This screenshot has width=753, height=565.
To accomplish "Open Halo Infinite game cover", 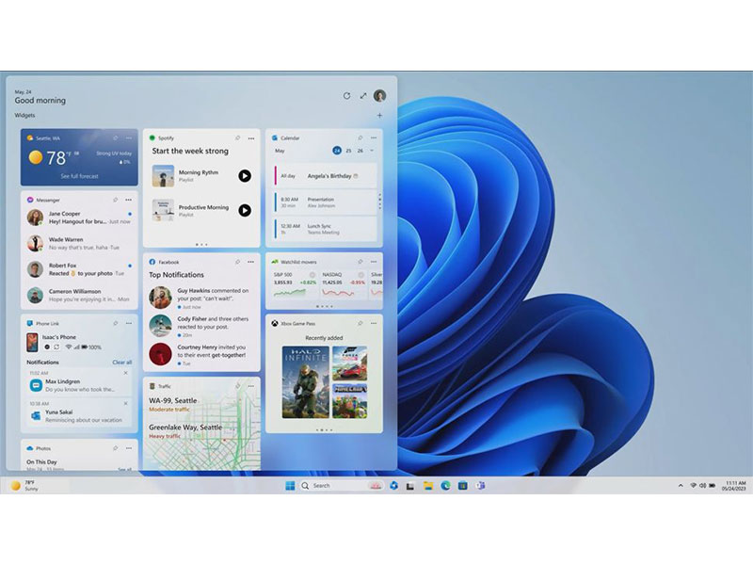I will [x=305, y=382].
